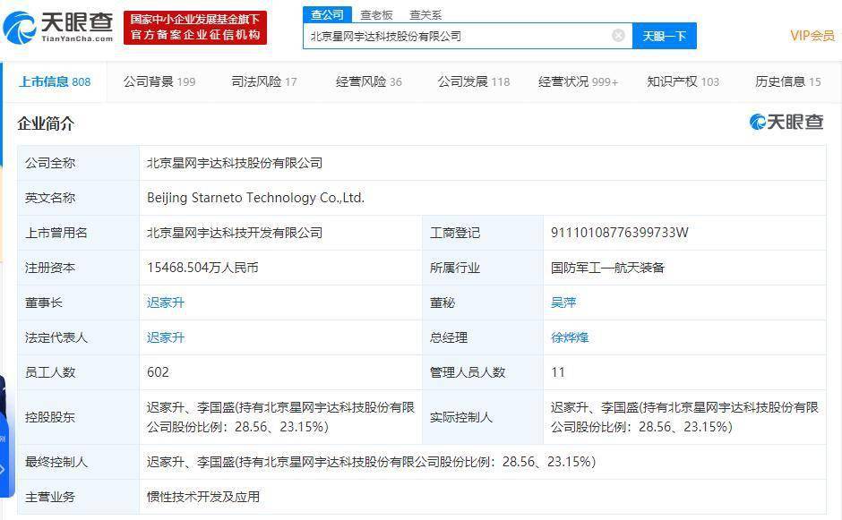This screenshot has width=842, height=520.
Task: View chairman 迟家升's profile link
Action: [x=165, y=303]
